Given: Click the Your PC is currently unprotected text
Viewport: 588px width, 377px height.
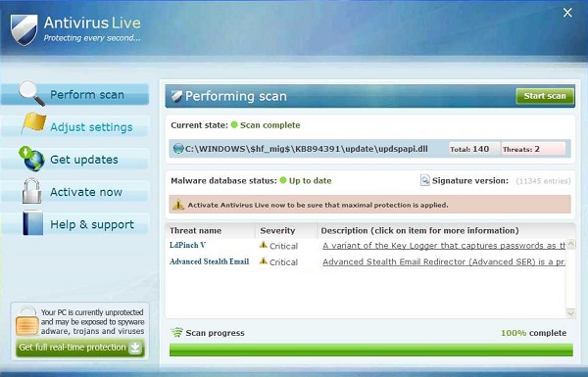Looking at the screenshot, I should (x=92, y=321).
